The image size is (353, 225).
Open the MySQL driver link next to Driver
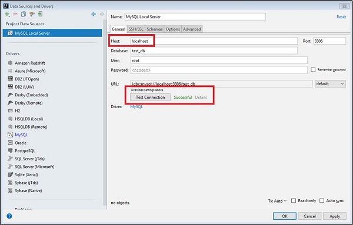pyautogui.click(x=136, y=106)
